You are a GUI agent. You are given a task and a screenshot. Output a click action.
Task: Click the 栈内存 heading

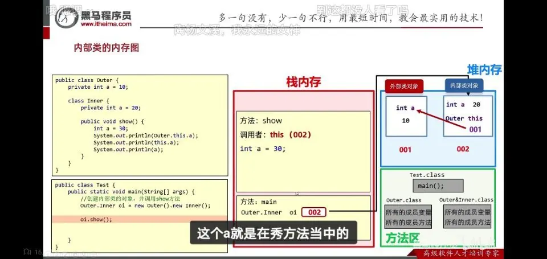point(304,83)
